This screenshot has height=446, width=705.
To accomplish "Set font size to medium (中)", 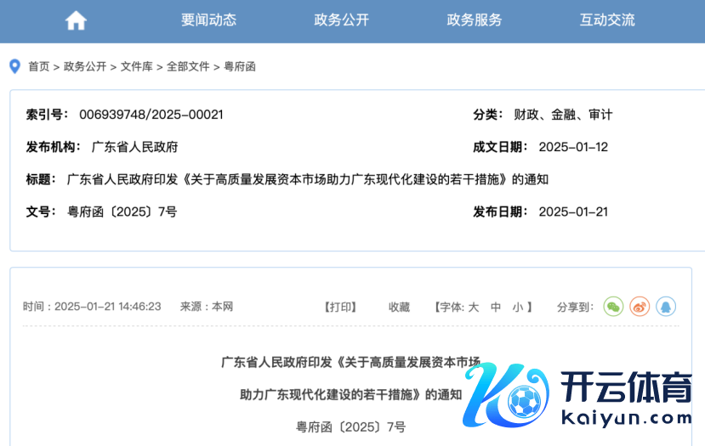I will (x=496, y=307).
